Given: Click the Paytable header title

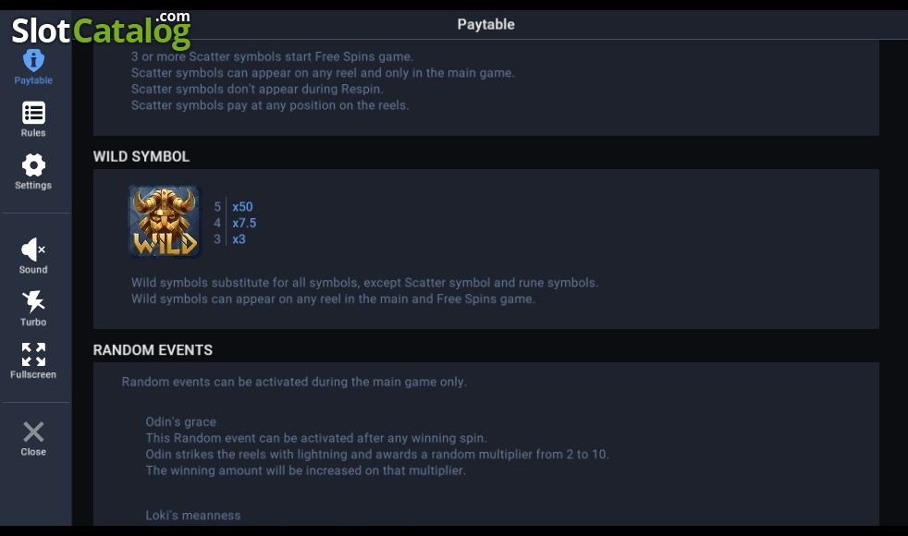Looking at the screenshot, I should [x=485, y=24].
